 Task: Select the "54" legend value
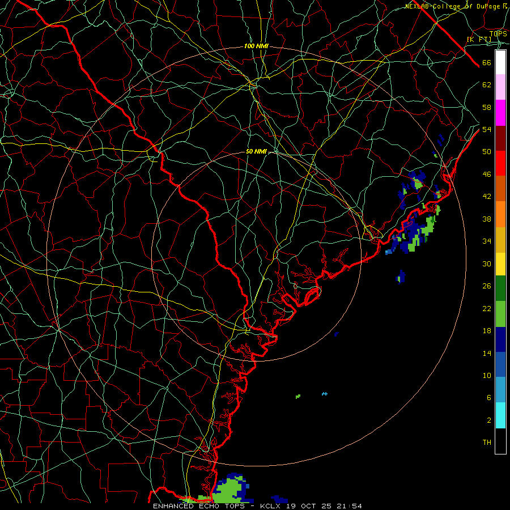click(x=487, y=129)
